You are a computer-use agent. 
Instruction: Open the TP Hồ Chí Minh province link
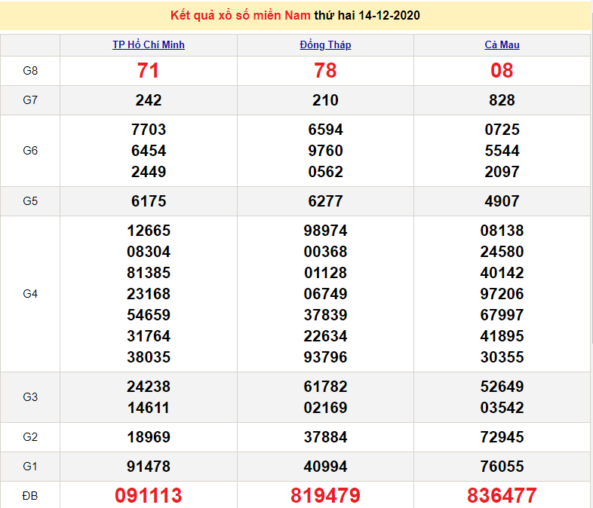tap(149, 45)
